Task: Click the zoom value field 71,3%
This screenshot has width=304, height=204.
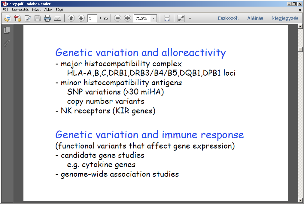Action: click(142, 18)
